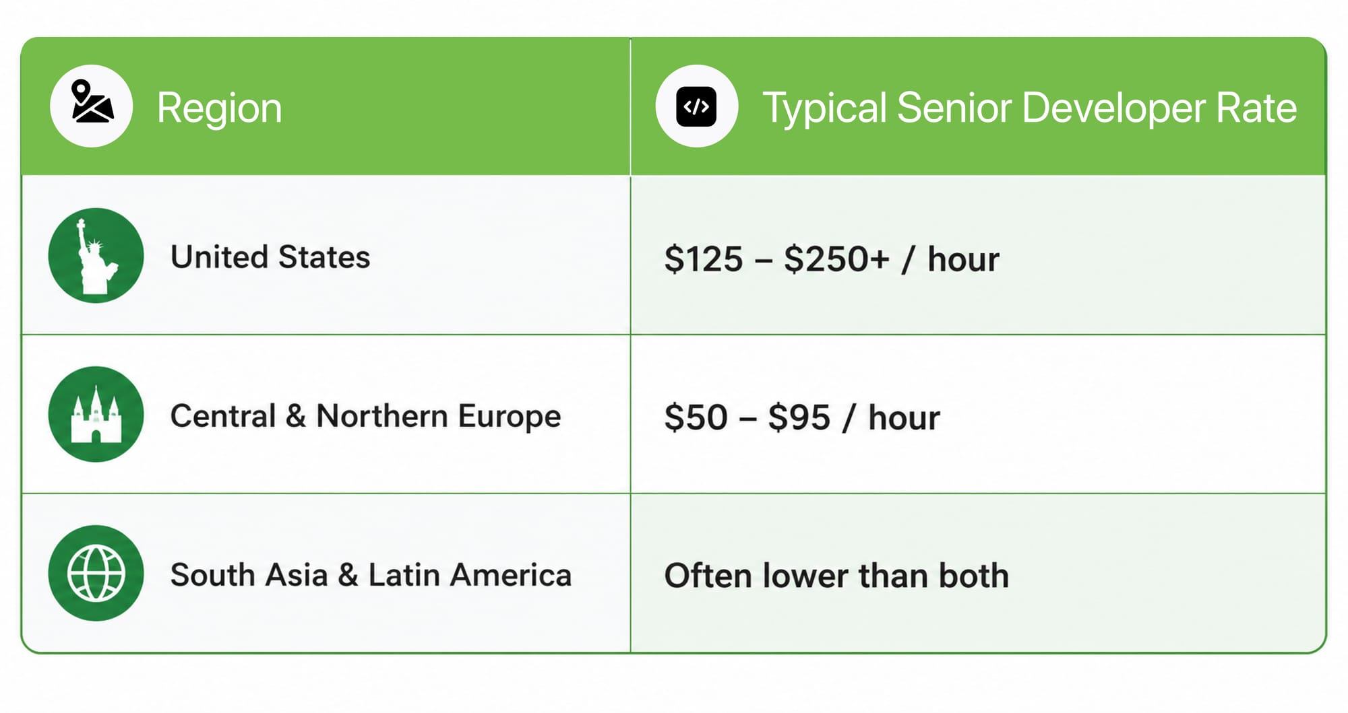Click the $125 – $250+ / hour rate
Viewport: 1348px width, 713px height.
point(832,259)
